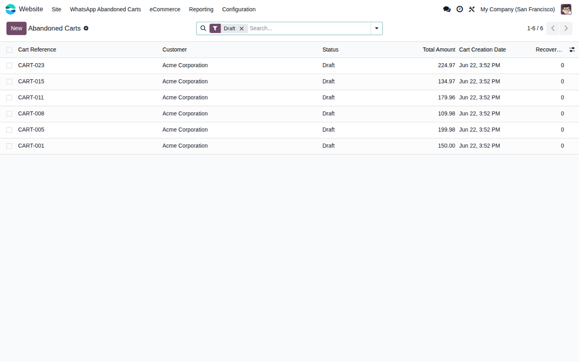Screen dimensions: 579x362
Task: Open record CART-008
Action: coord(31,113)
